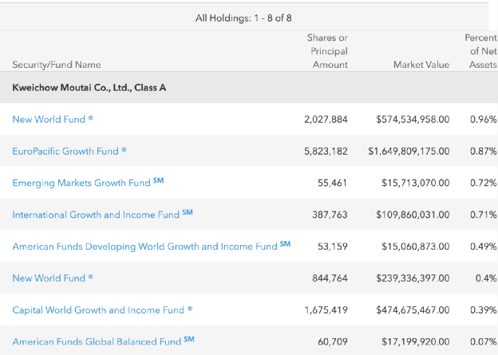Open International Growth and Income Fund
498x355 pixels.
[x=97, y=215]
